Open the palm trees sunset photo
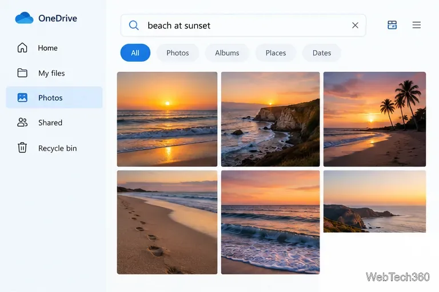Screen dimensions: 439x292 pos(374,119)
